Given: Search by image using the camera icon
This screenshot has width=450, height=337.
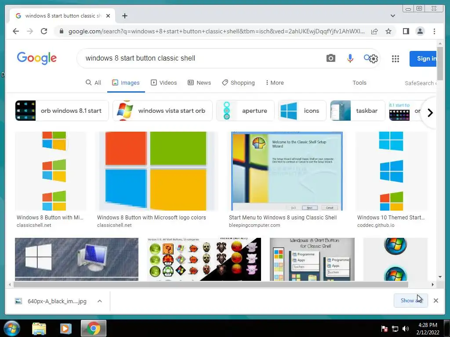Looking at the screenshot, I should [330, 58].
